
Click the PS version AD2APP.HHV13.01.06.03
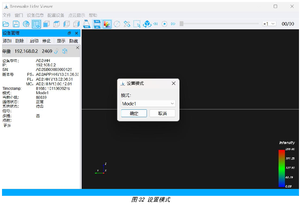click(57, 74)
